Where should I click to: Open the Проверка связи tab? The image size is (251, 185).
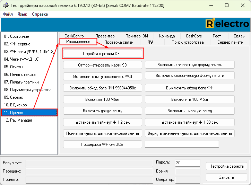click(x=119, y=42)
